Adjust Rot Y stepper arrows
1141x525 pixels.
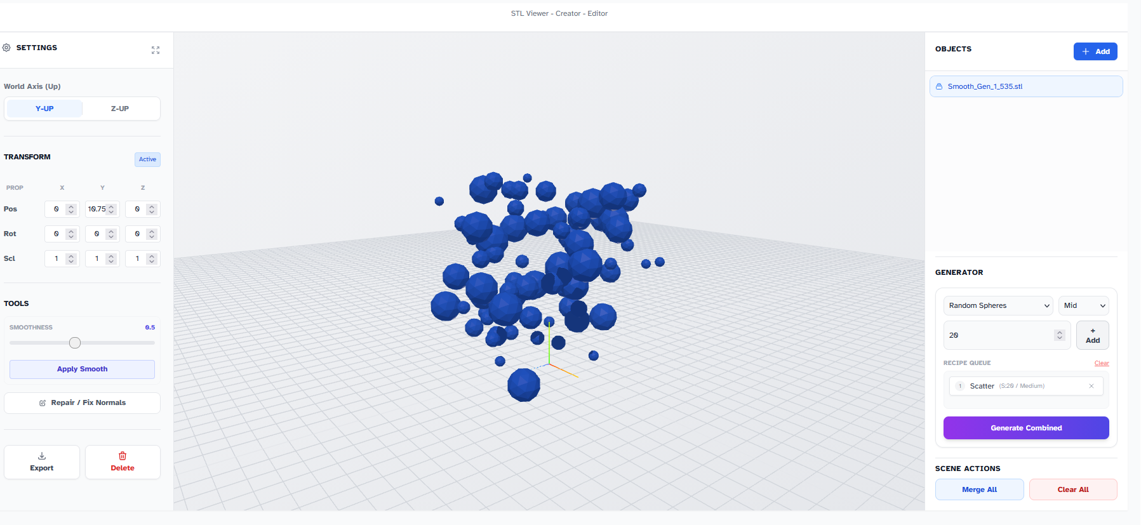point(111,234)
